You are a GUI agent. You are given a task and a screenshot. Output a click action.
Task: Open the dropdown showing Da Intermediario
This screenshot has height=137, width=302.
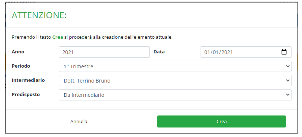[x=175, y=95]
